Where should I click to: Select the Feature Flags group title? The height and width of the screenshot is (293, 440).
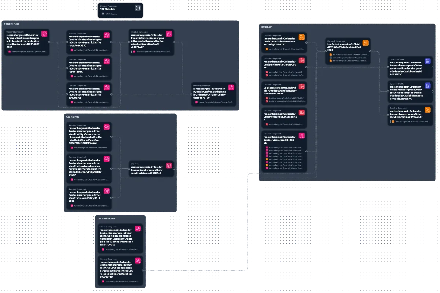pyautogui.click(x=12, y=24)
